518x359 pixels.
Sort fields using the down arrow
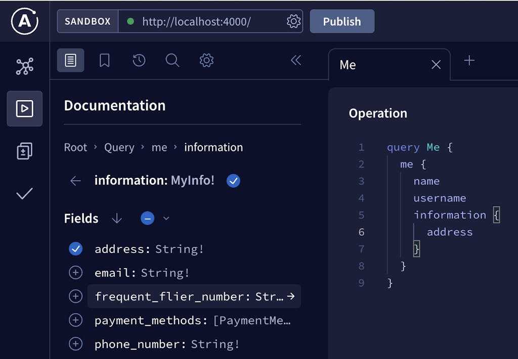[x=117, y=219]
